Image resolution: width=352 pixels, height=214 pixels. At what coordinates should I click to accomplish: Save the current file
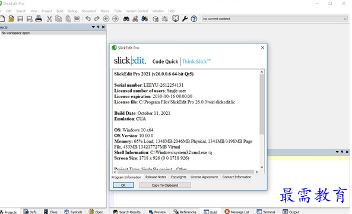[x=20, y=18]
